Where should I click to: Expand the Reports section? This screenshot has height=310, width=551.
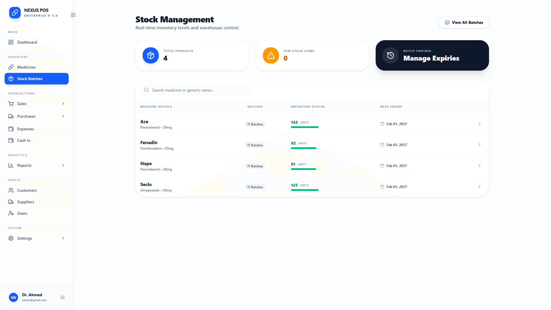63,165
